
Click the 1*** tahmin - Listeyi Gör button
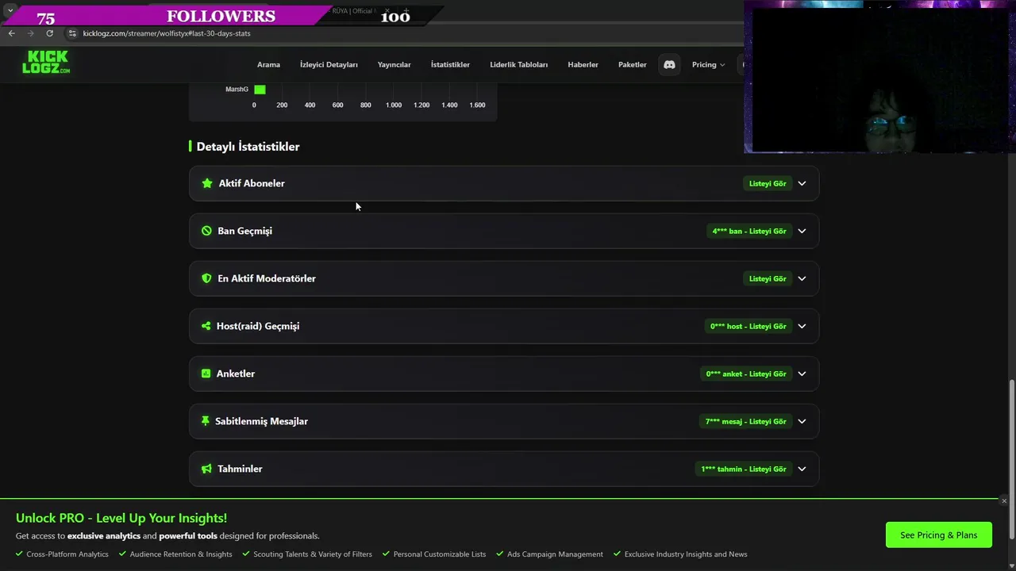(x=743, y=469)
